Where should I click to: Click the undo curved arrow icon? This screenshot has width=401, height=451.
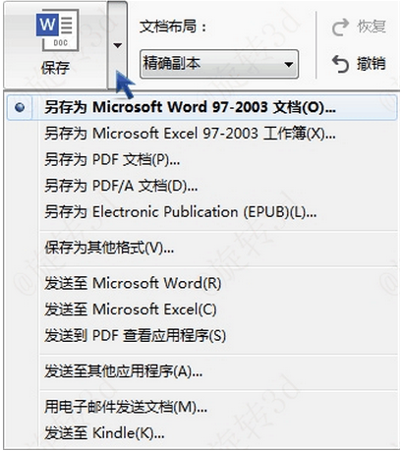coord(341,64)
